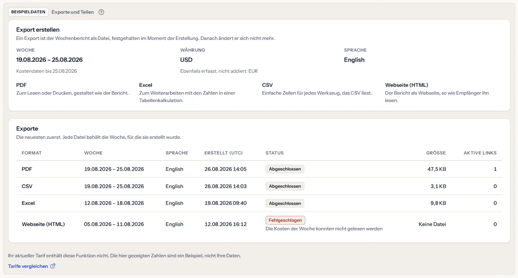Image resolution: width=518 pixels, height=278 pixels.
Task: Choose the PDF export format option
Action: pos(73,89)
